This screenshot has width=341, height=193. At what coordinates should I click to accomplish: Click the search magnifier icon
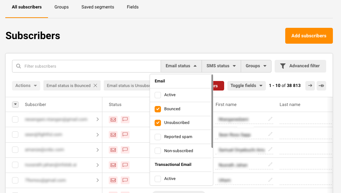click(19, 66)
